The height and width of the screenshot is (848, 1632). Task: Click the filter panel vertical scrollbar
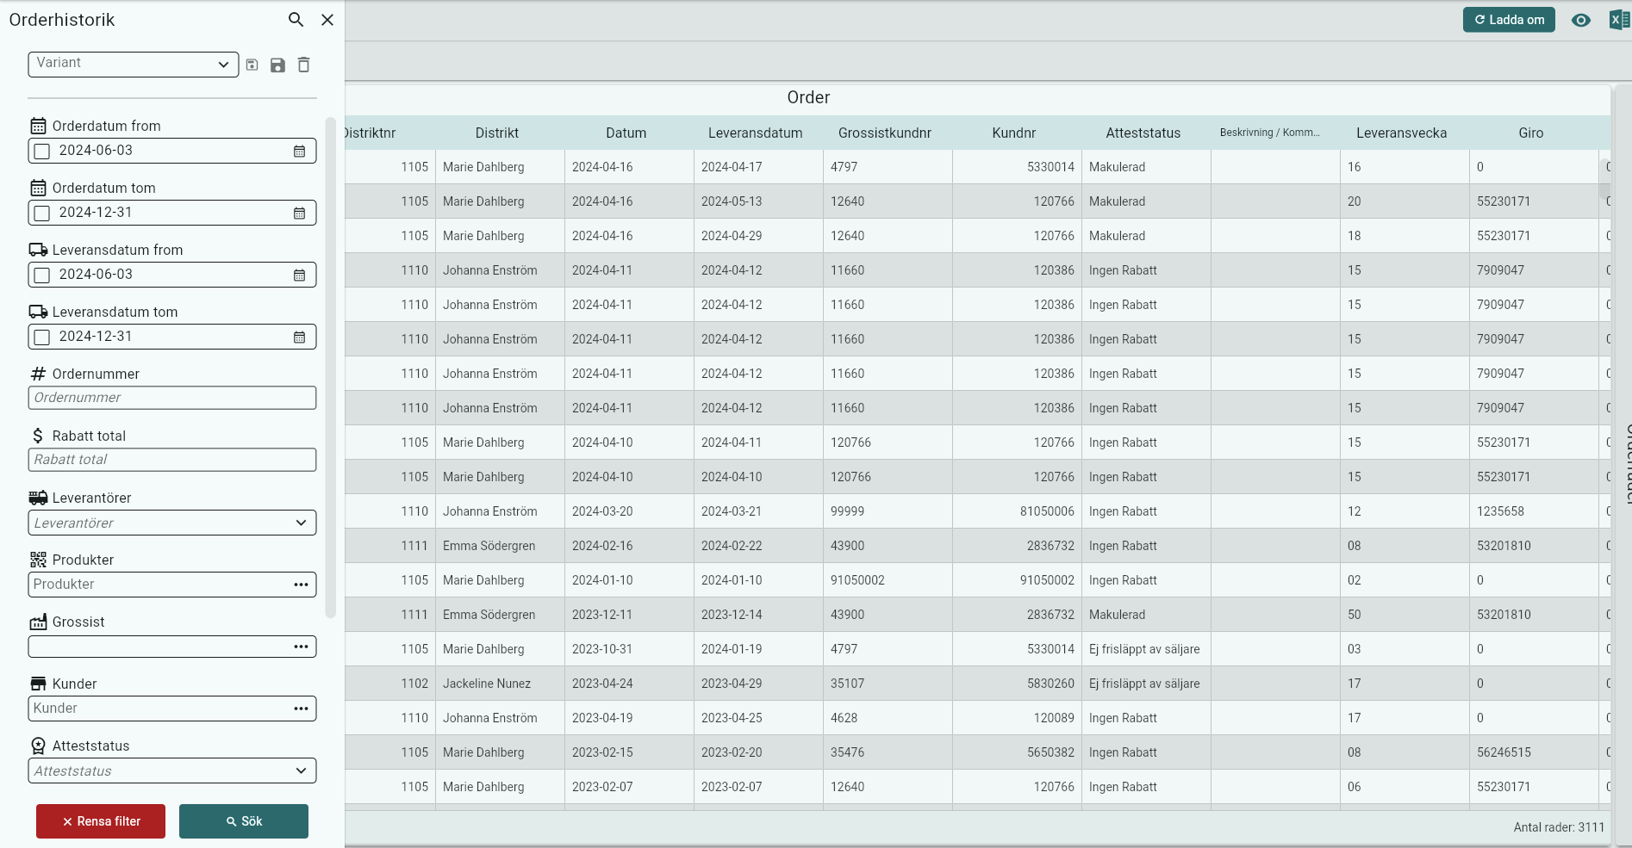pyautogui.click(x=330, y=368)
